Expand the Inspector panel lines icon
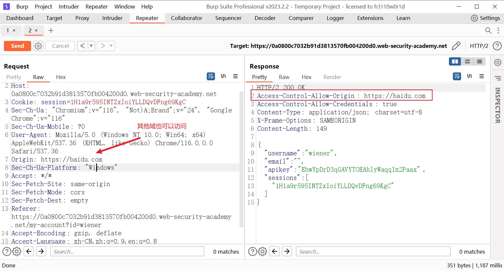 click(x=498, y=78)
